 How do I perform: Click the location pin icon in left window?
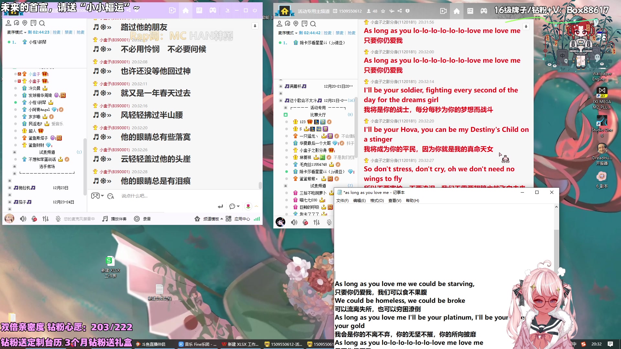click(25, 23)
